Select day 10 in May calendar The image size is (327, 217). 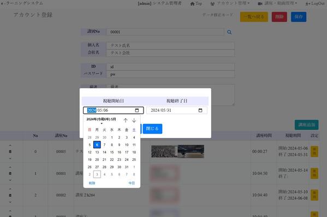tap(127, 144)
